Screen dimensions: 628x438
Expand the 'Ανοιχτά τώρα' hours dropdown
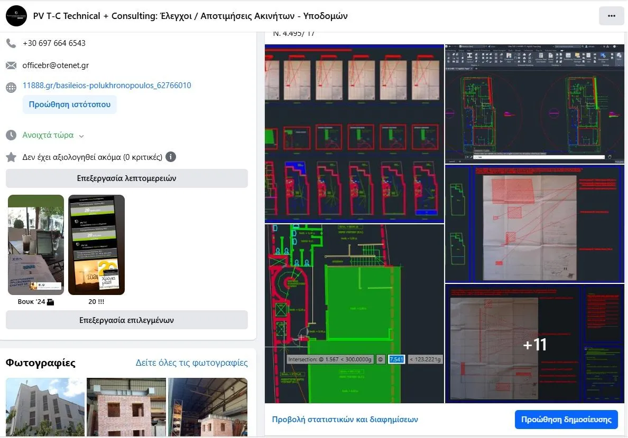coord(81,136)
